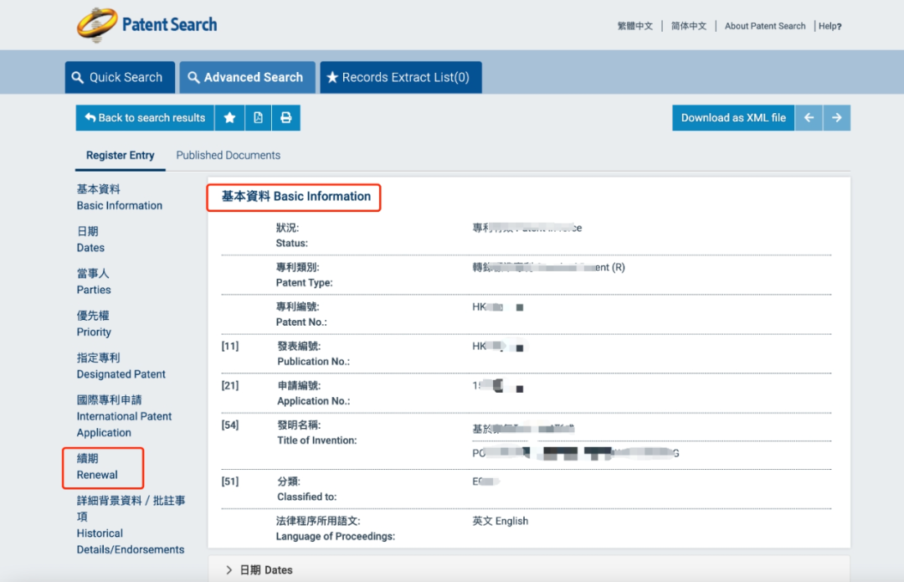Click Back to search results button
The height and width of the screenshot is (582, 904).
(145, 118)
